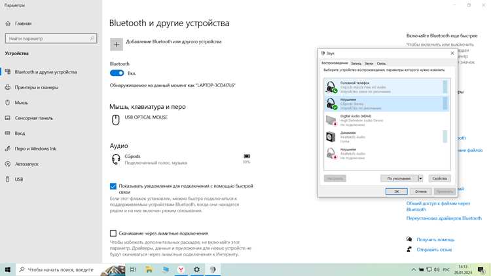Click the Главная home icon in sidebar
Screen dimensions: 491x276
(8, 24)
